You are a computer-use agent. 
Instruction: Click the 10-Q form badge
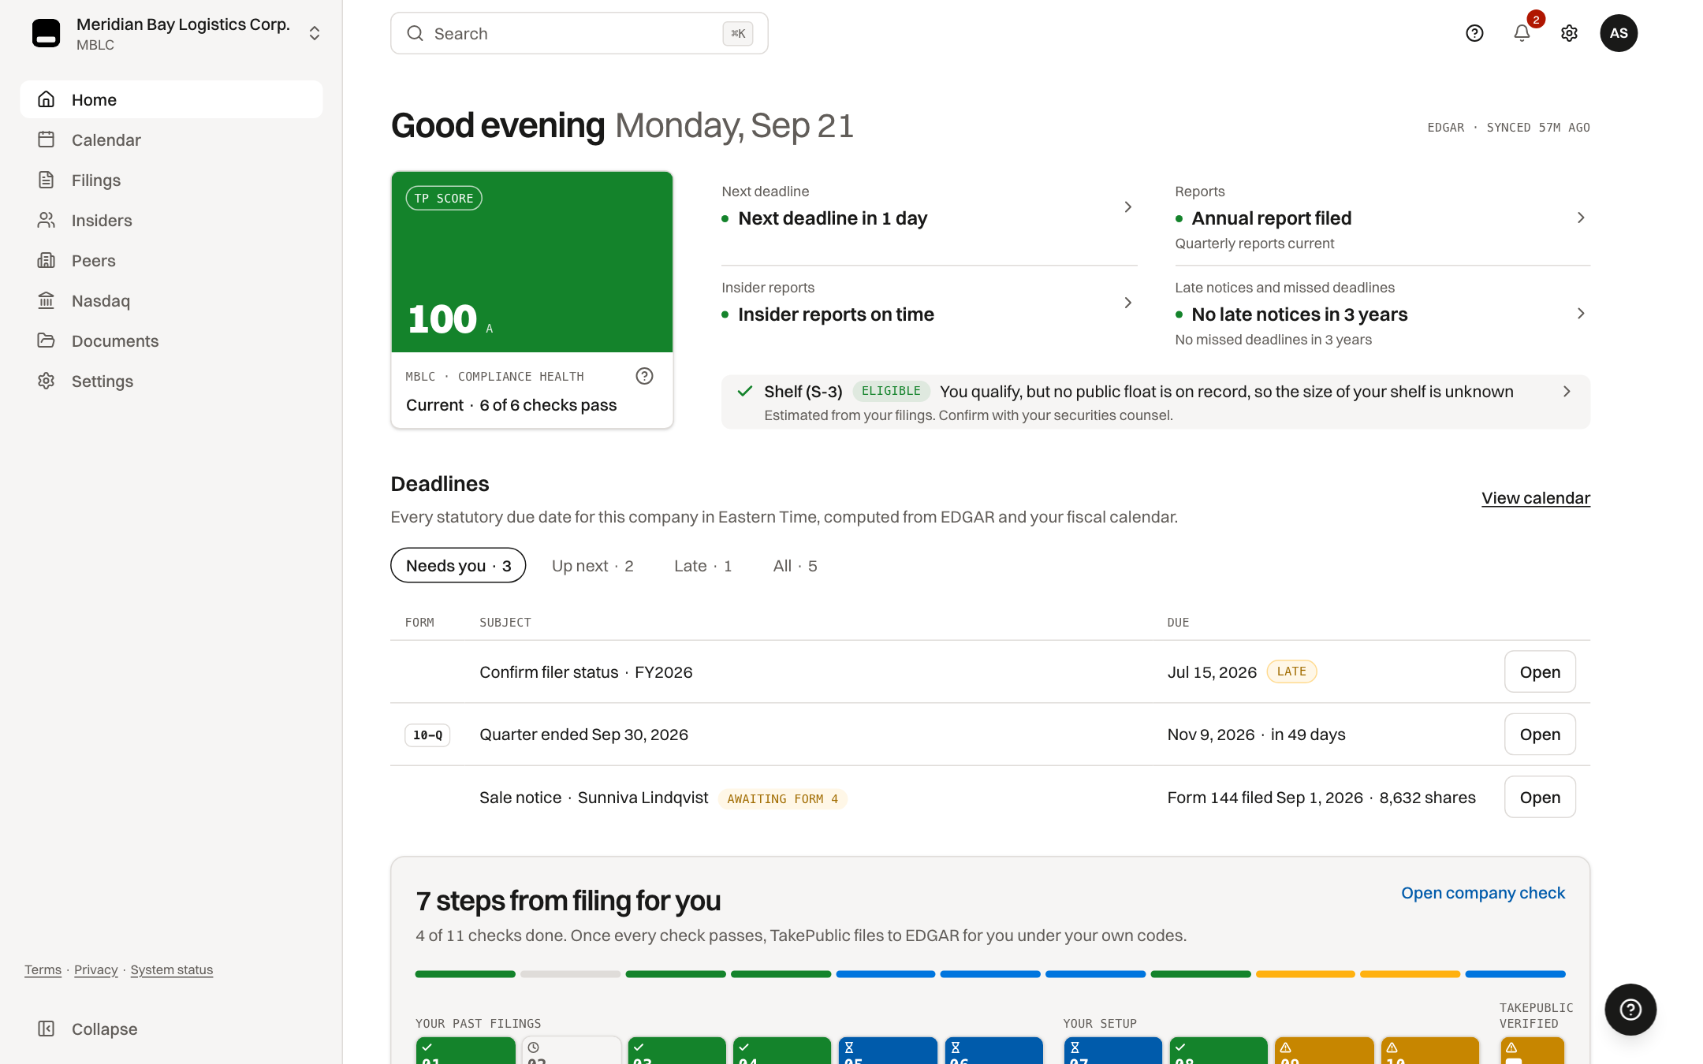coord(427,735)
